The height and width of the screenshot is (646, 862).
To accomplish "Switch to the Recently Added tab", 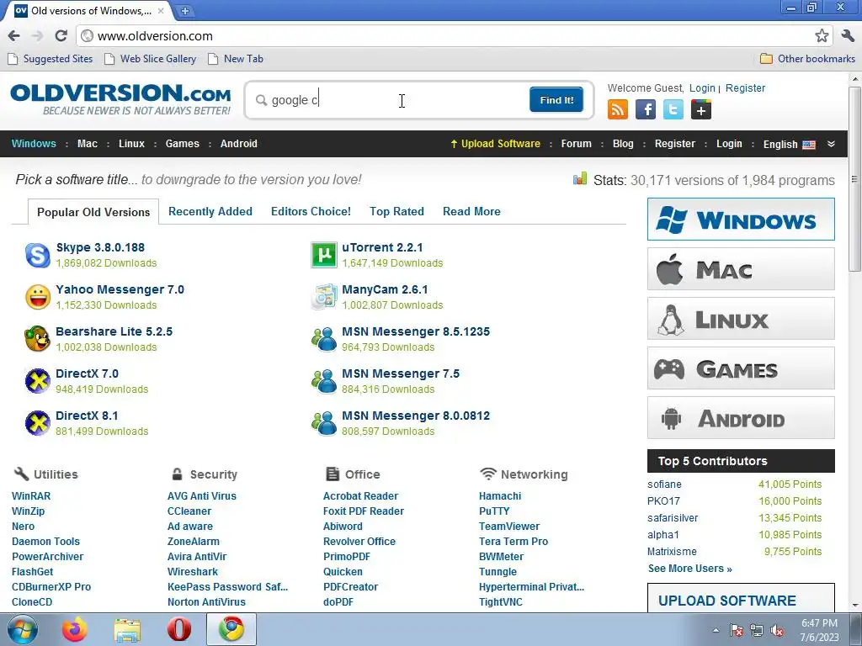I will (210, 211).
